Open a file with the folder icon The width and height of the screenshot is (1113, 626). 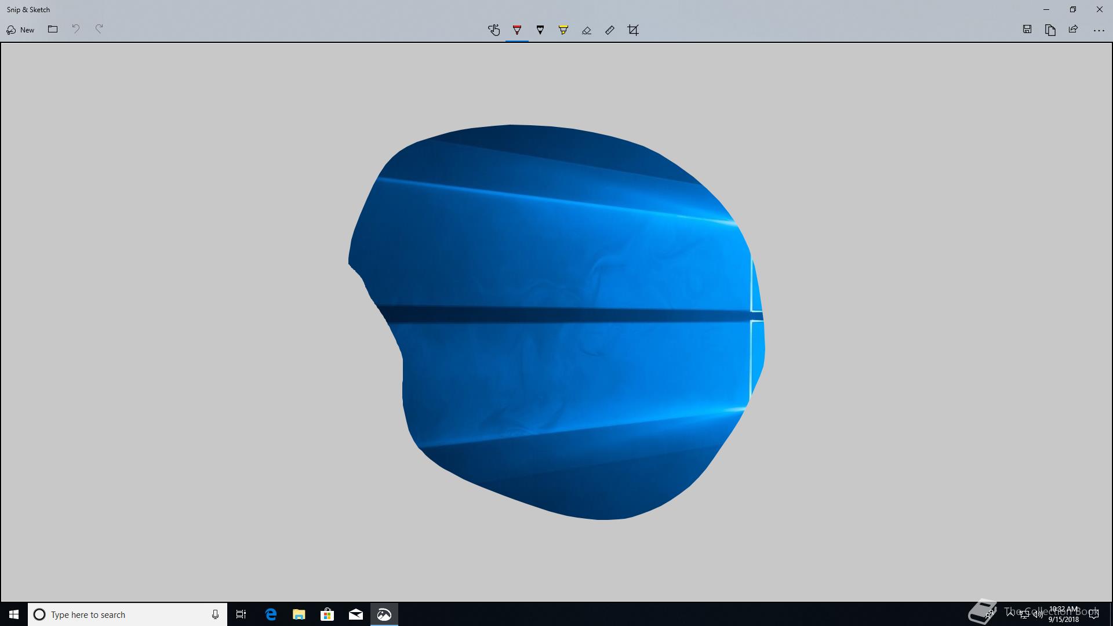53,30
